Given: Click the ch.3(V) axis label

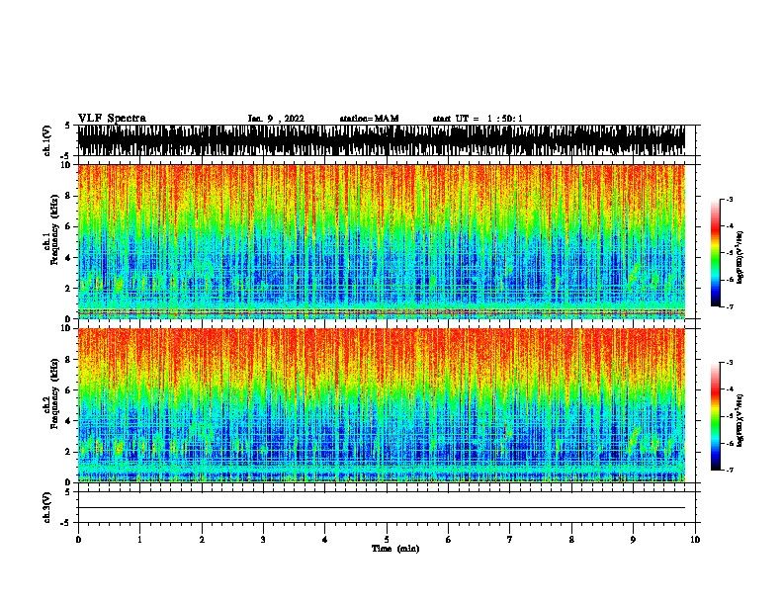Looking at the screenshot, I should (x=47, y=507).
